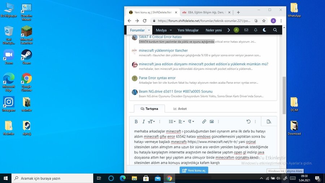Select the Minecraft Launcher desktop icon
Screen dimensions: 325x183
click(x=26, y=35)
